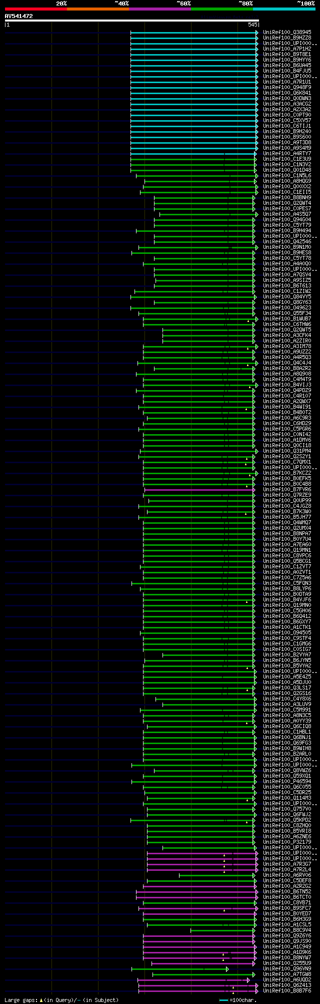Screen dimensions: 320x1004
Task: Open hit UniRef100_C5FQN3
Action: click(x=287, y=583)
